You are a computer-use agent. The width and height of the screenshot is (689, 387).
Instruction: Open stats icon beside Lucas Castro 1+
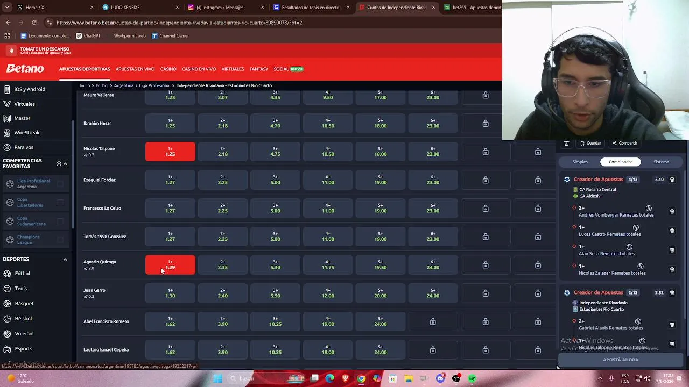click(636, 227)
